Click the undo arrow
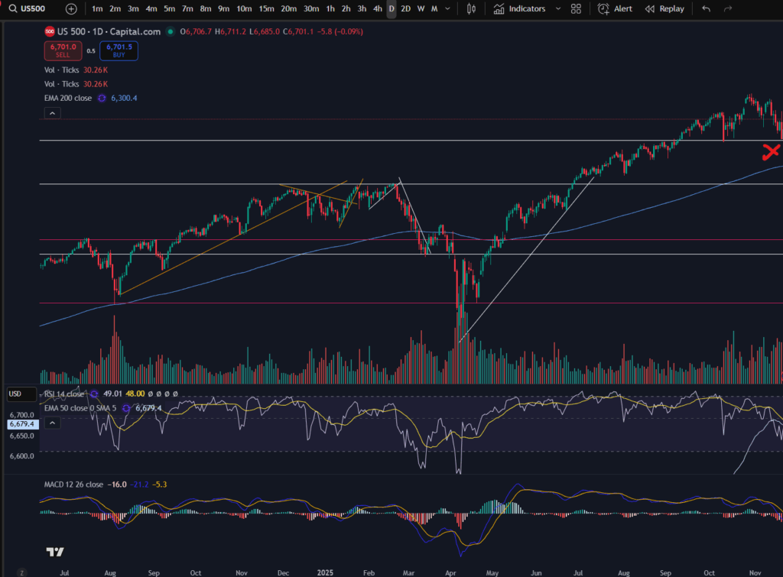 tap(706, 8)
